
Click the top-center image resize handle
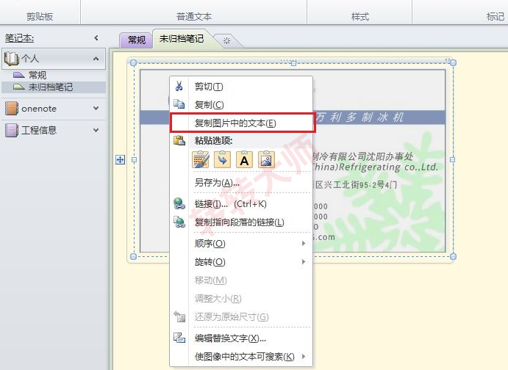coord(293,63)
